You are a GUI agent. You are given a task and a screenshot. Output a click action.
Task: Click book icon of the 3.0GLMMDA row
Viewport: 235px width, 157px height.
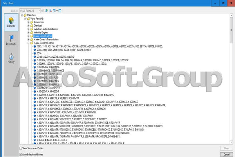point(35,67)
